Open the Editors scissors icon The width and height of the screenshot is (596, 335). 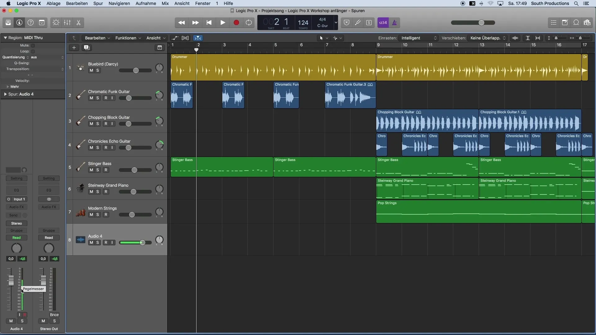(79, 23)
